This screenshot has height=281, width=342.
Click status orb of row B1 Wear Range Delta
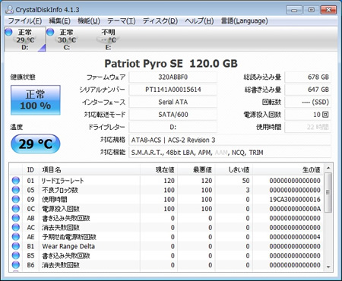click(16, 246)
